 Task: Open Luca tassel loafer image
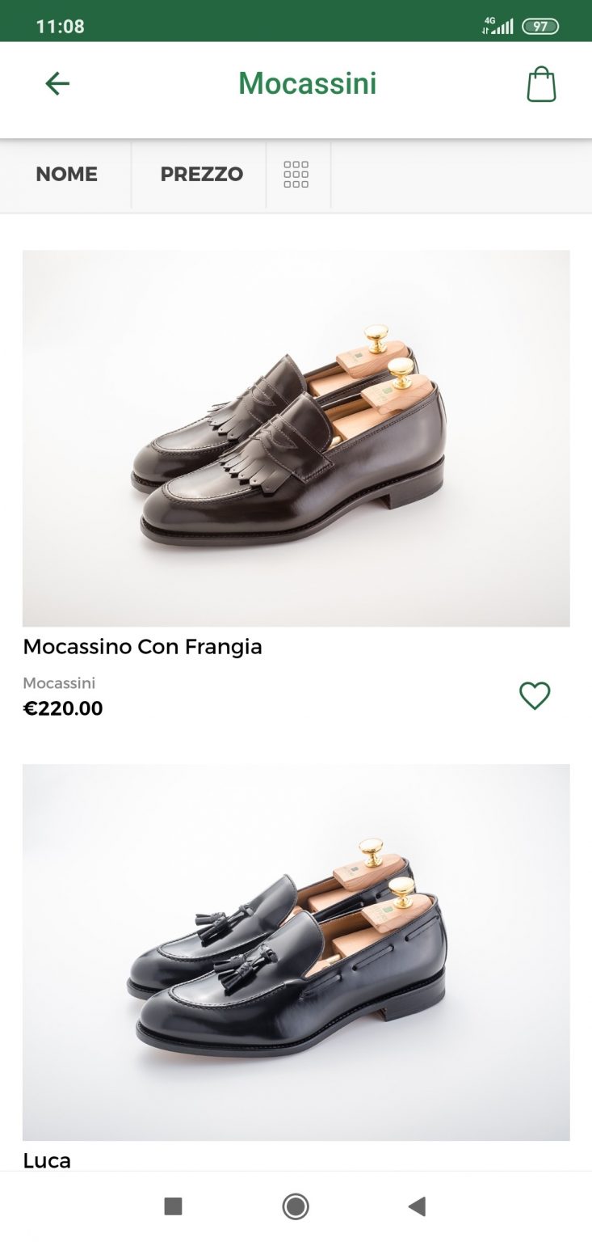pyautogui.click(x=296, y=953)
